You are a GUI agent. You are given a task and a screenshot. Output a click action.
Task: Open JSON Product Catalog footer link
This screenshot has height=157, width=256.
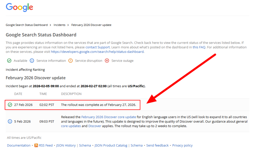[111, 145]
